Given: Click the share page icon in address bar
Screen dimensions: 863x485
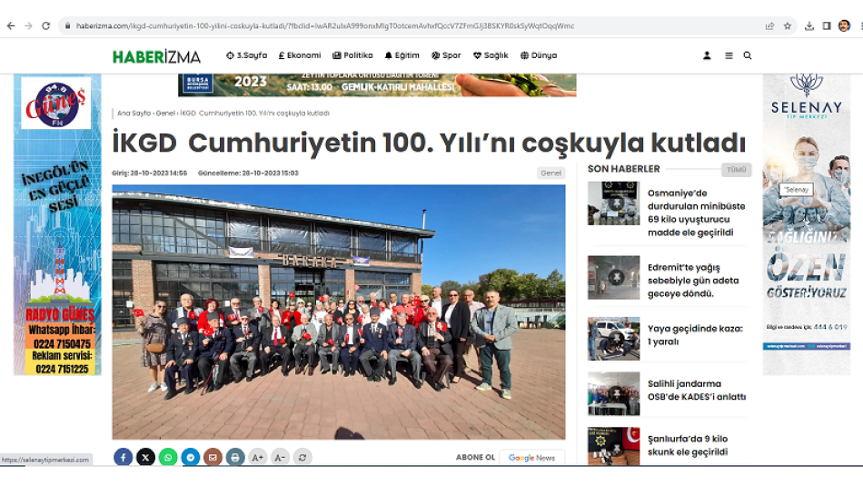Looking at the screenshot, I should (x=770, y=25).
